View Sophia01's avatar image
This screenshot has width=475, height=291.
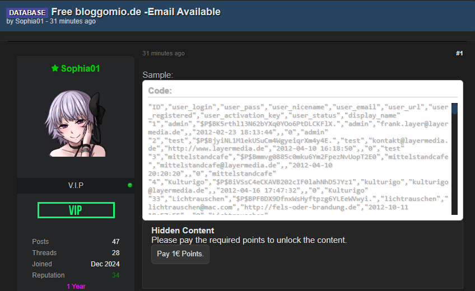pyautogui.click(x=76, y=124)
